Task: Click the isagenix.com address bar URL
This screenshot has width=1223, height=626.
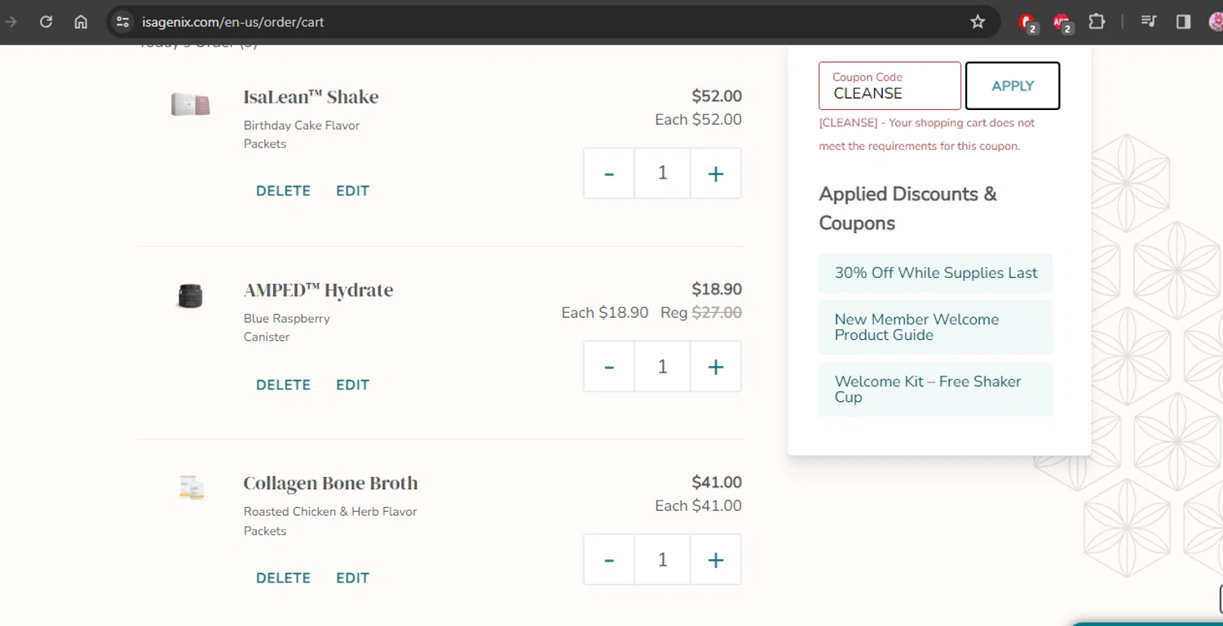Action: tap(233, 22)
